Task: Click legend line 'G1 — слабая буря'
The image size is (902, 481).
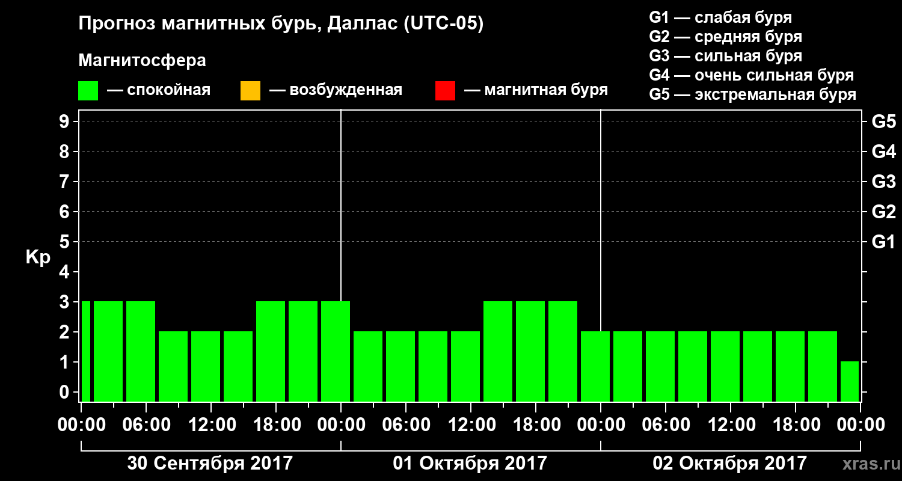Action: tap(720, 17)
